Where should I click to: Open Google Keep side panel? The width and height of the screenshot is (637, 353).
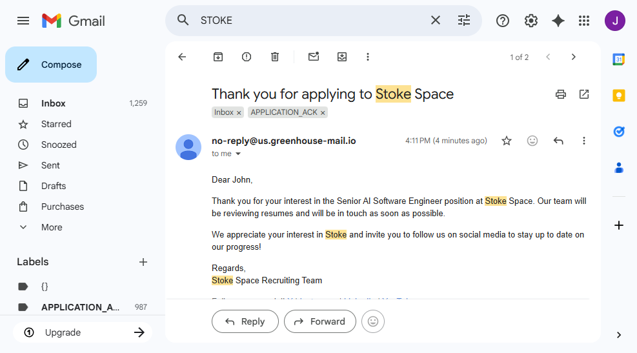click(x=619, y=96)
